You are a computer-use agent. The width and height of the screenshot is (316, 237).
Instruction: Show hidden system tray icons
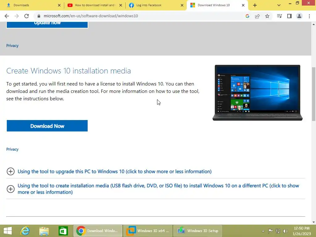tap(263, 231)
